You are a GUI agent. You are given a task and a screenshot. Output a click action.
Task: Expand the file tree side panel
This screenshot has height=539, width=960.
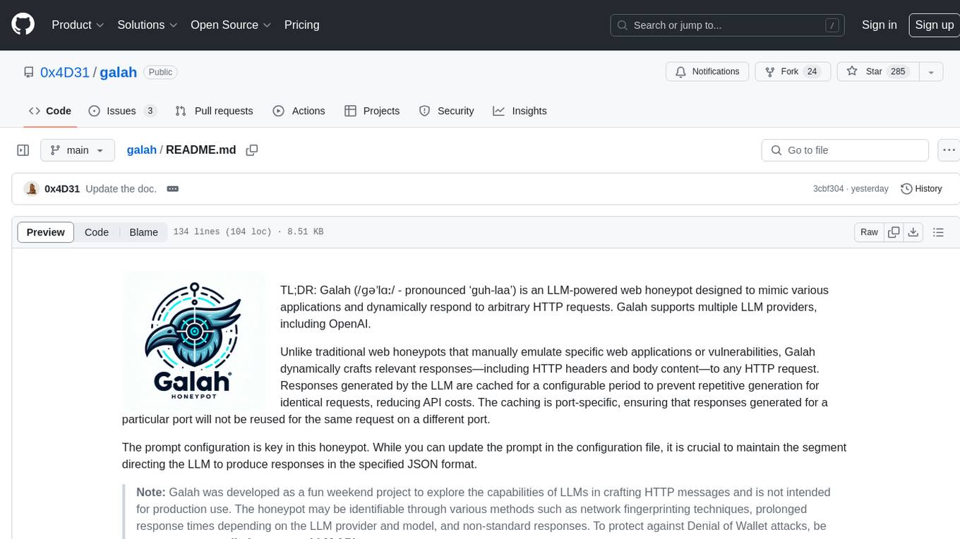tap(23, 150)
